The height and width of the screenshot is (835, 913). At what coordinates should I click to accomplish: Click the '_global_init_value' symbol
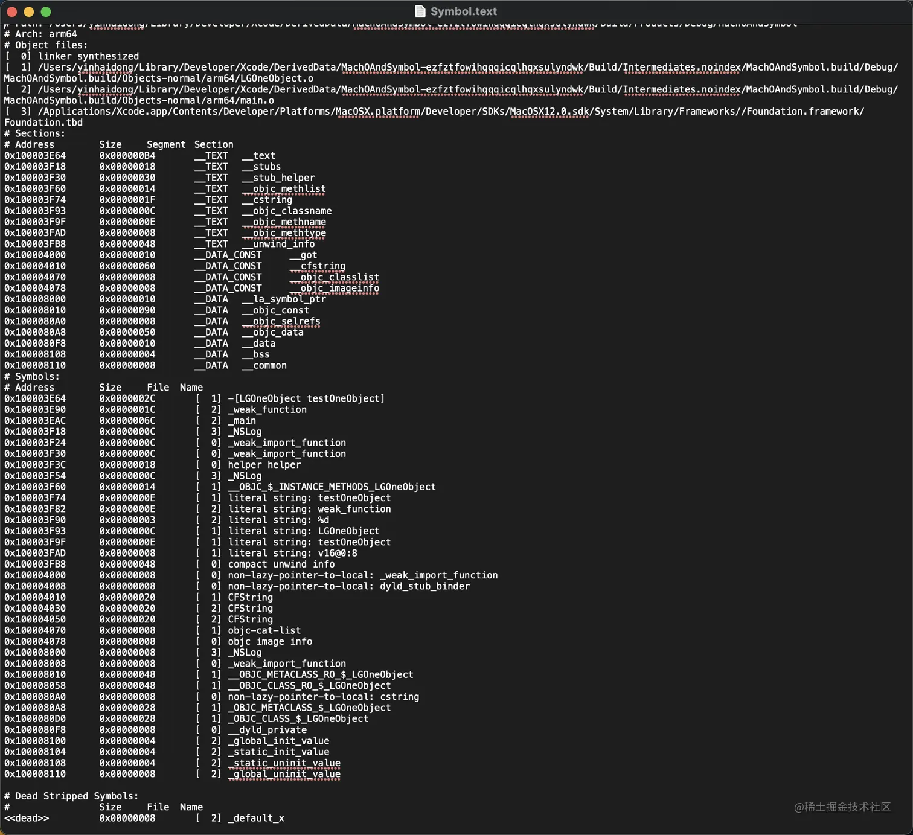279,741
